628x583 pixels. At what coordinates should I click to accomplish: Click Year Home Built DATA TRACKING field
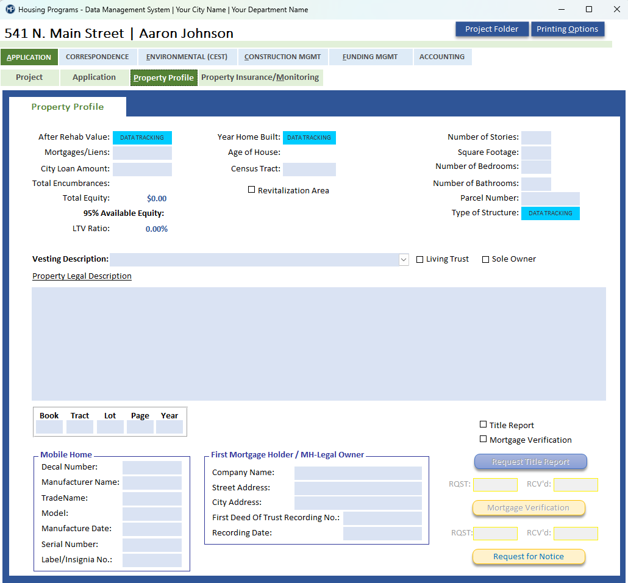(x=309, y=137)
